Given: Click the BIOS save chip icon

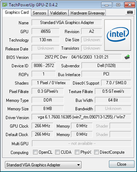Looking at the screenshot, I should tap(127, 57).
